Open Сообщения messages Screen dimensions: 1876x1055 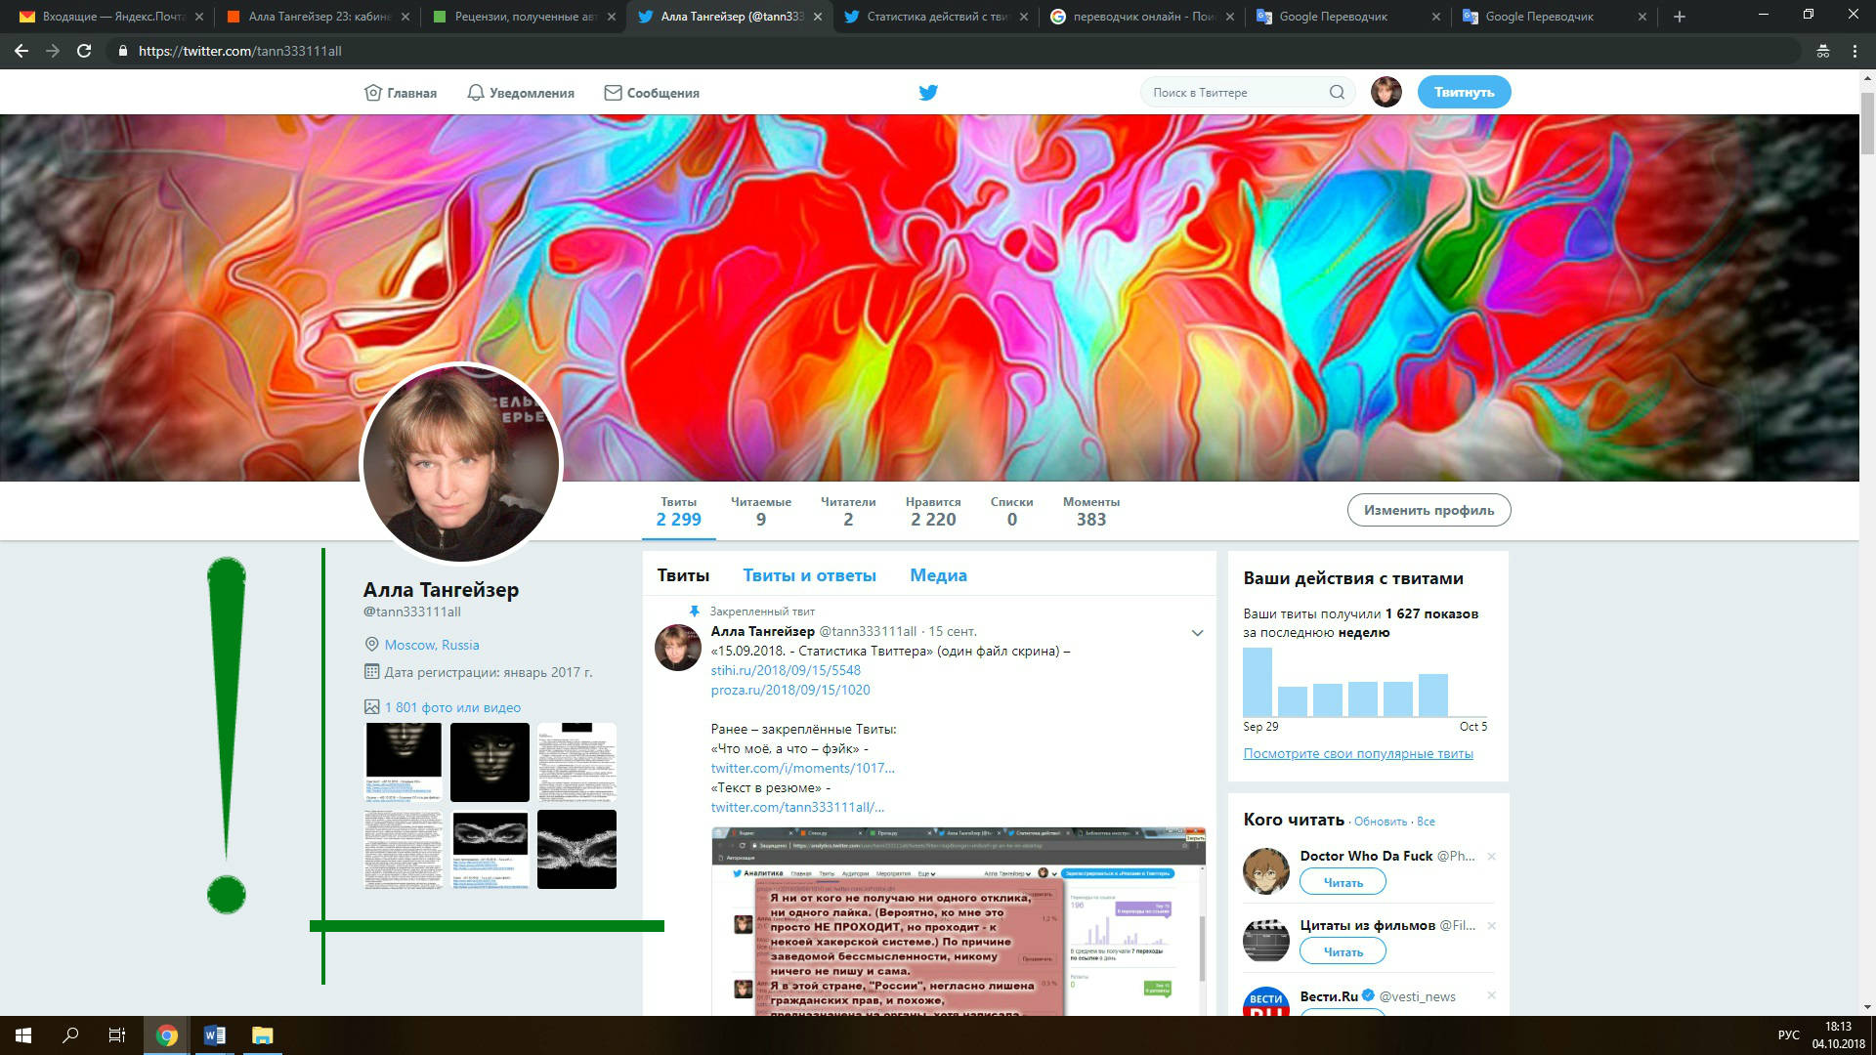[x=652, y=93]
